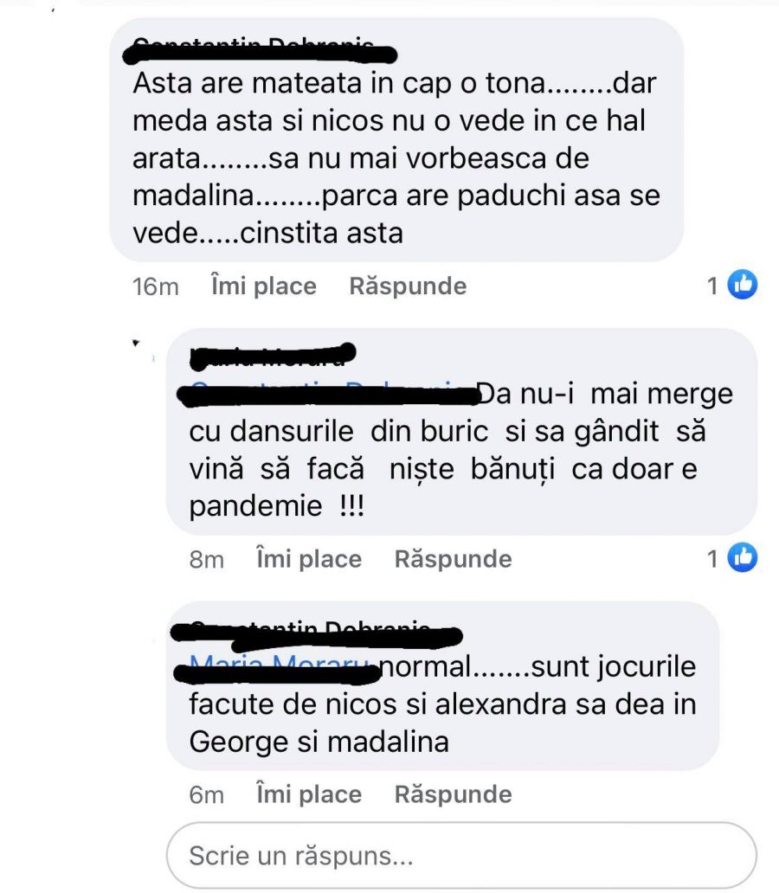Image resolution: width=779 pixels, height=893 pixels.
Task: Like the comment posted 16m ago
Action: pyautogui.click(x=263, y=286)
